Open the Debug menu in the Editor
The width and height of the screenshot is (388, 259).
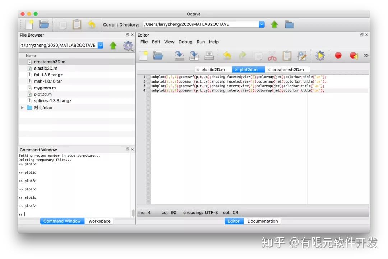[185, 42]
